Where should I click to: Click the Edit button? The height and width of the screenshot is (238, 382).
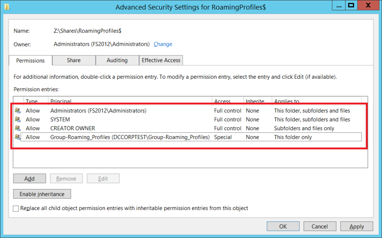click(103, 178)
